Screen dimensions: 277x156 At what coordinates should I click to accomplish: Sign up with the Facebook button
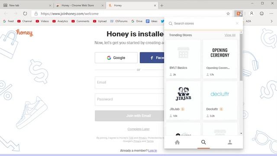coord(152,58)
